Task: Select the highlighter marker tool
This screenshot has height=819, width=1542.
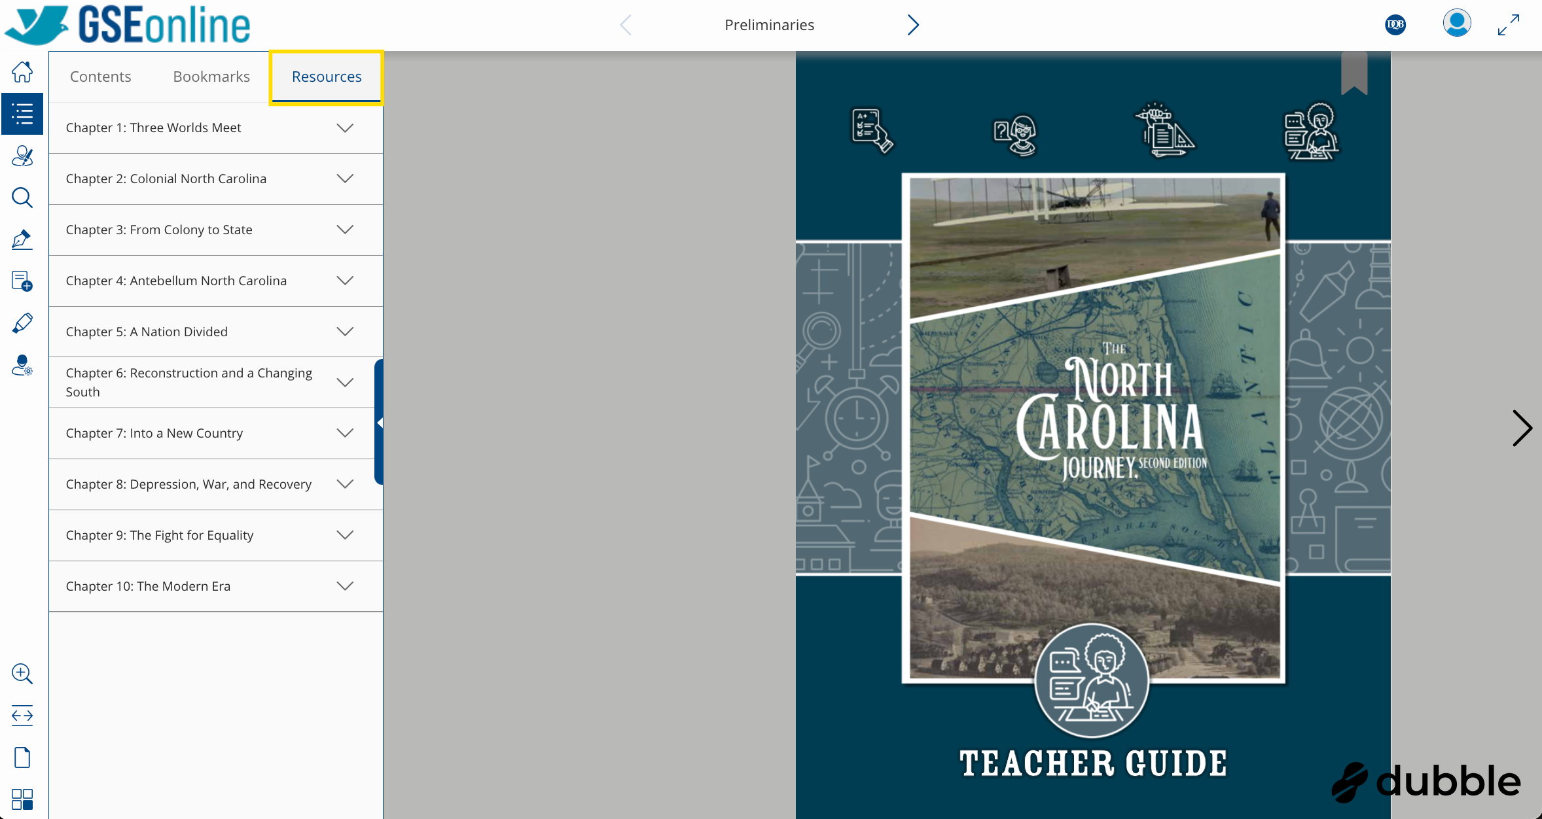Action: 22,323
